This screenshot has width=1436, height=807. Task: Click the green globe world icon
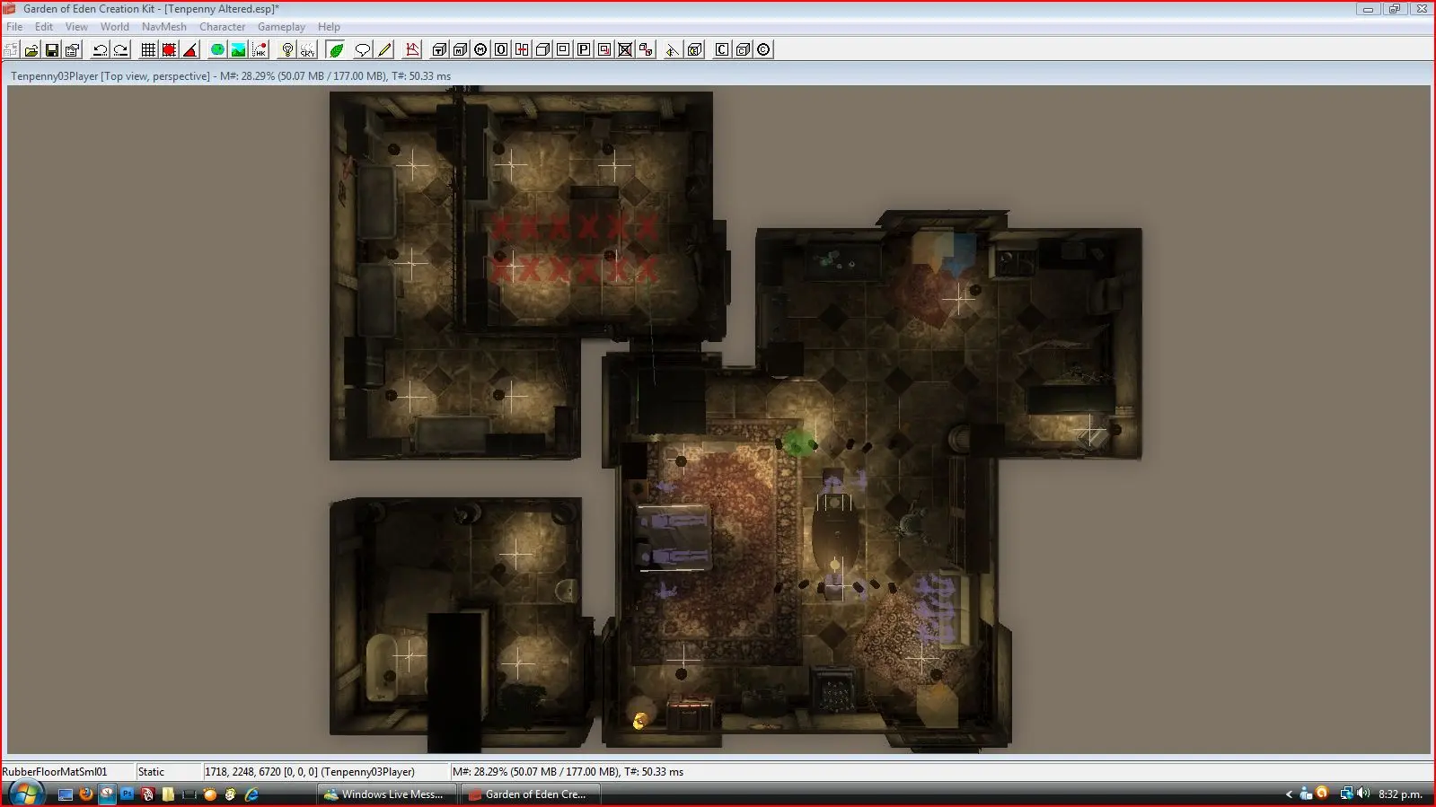tap(217, 50)
